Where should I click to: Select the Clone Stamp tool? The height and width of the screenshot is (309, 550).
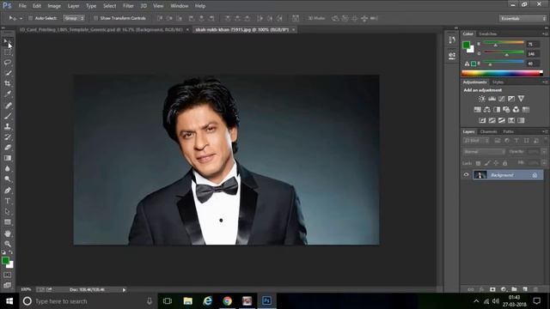(x=8, y=126)
